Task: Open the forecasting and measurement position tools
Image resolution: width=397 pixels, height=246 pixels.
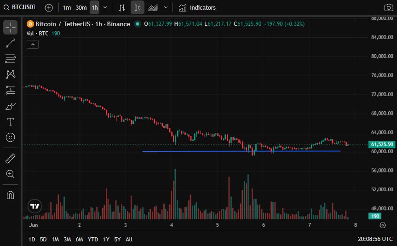Action: coord(11,90)
